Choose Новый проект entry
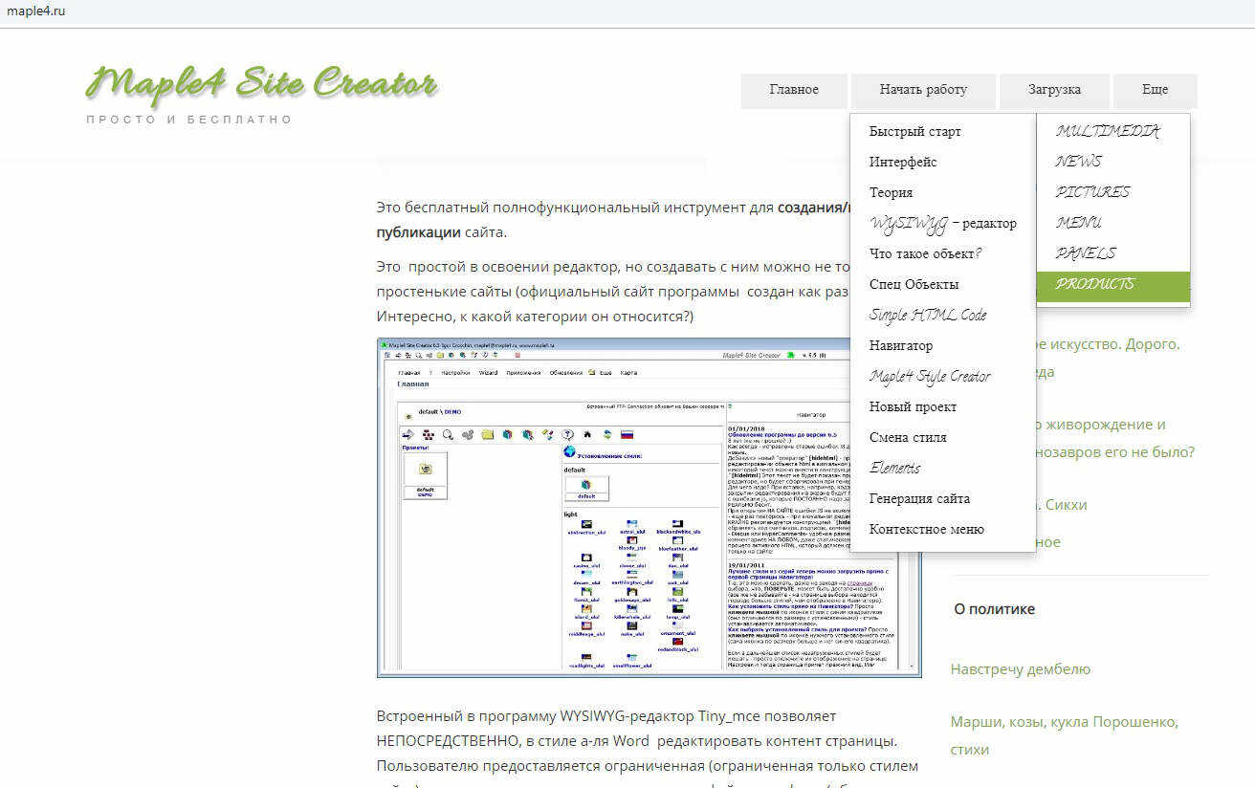This screenshot has width=1255, height=788. [942, 407]
